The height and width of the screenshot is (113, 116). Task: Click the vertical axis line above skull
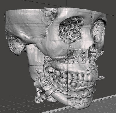67,4
